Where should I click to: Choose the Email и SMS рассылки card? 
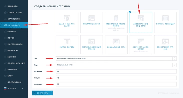[67, 22]
